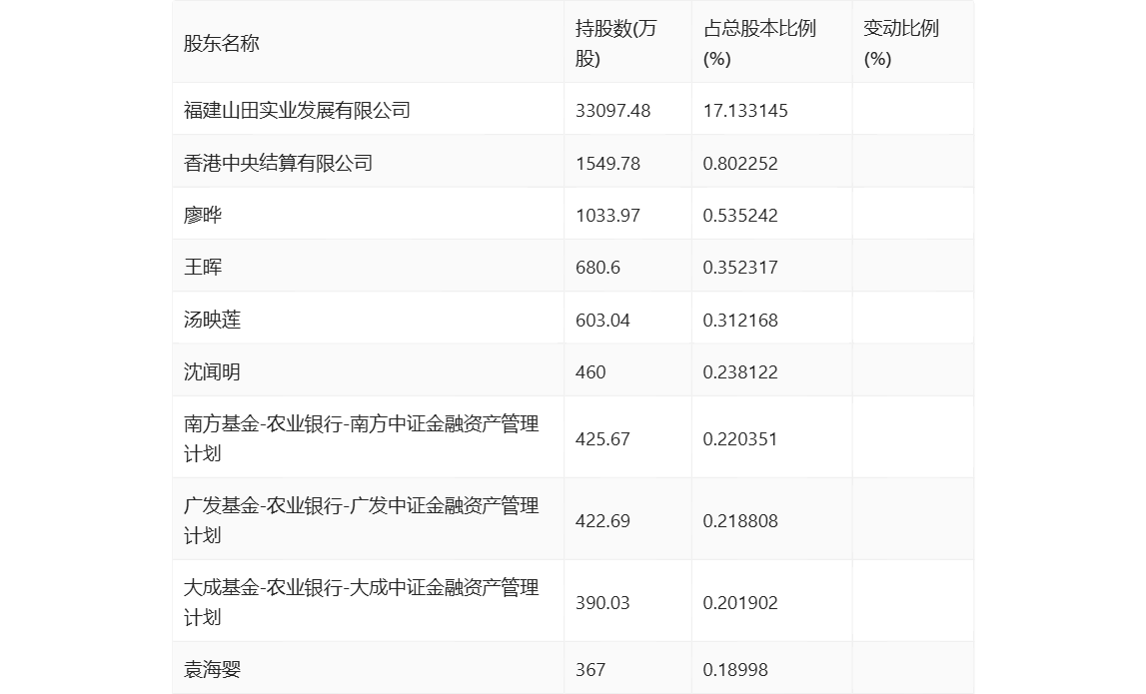
Task: Select shareholder 沈闻明
Action: [212, 371]
